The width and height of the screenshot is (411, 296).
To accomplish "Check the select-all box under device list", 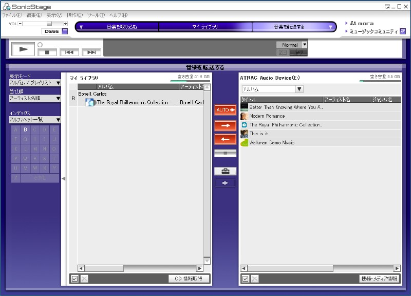I will click(x=246, y=279).
